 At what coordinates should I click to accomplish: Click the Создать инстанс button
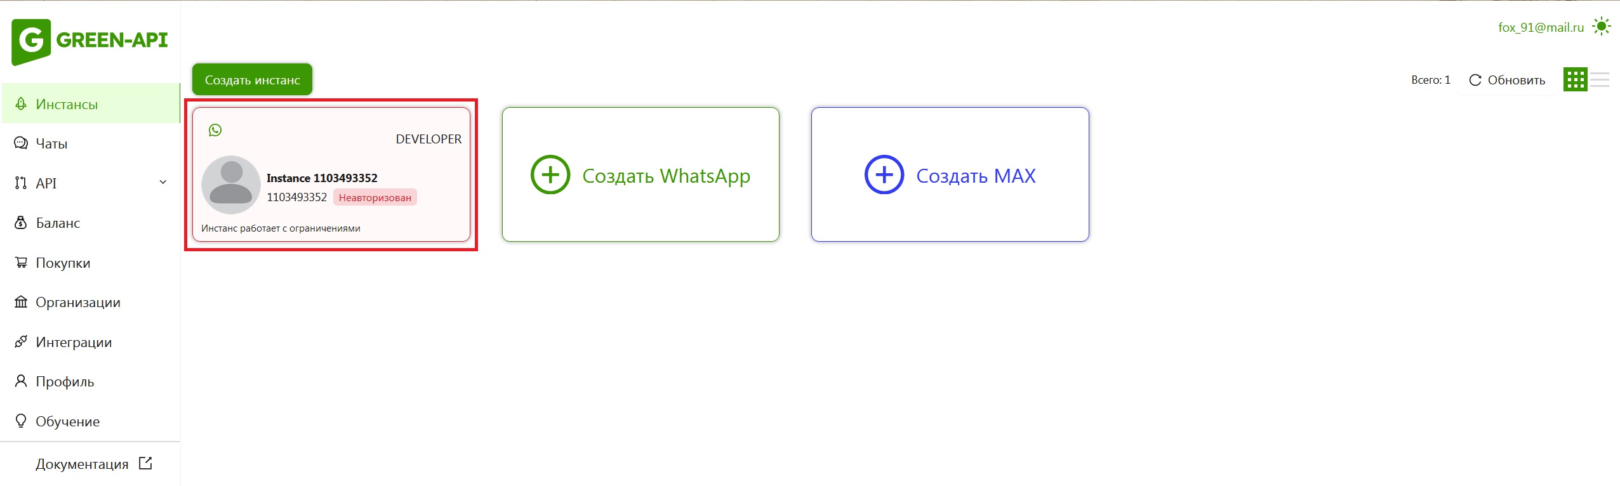[x=252, y=80]
